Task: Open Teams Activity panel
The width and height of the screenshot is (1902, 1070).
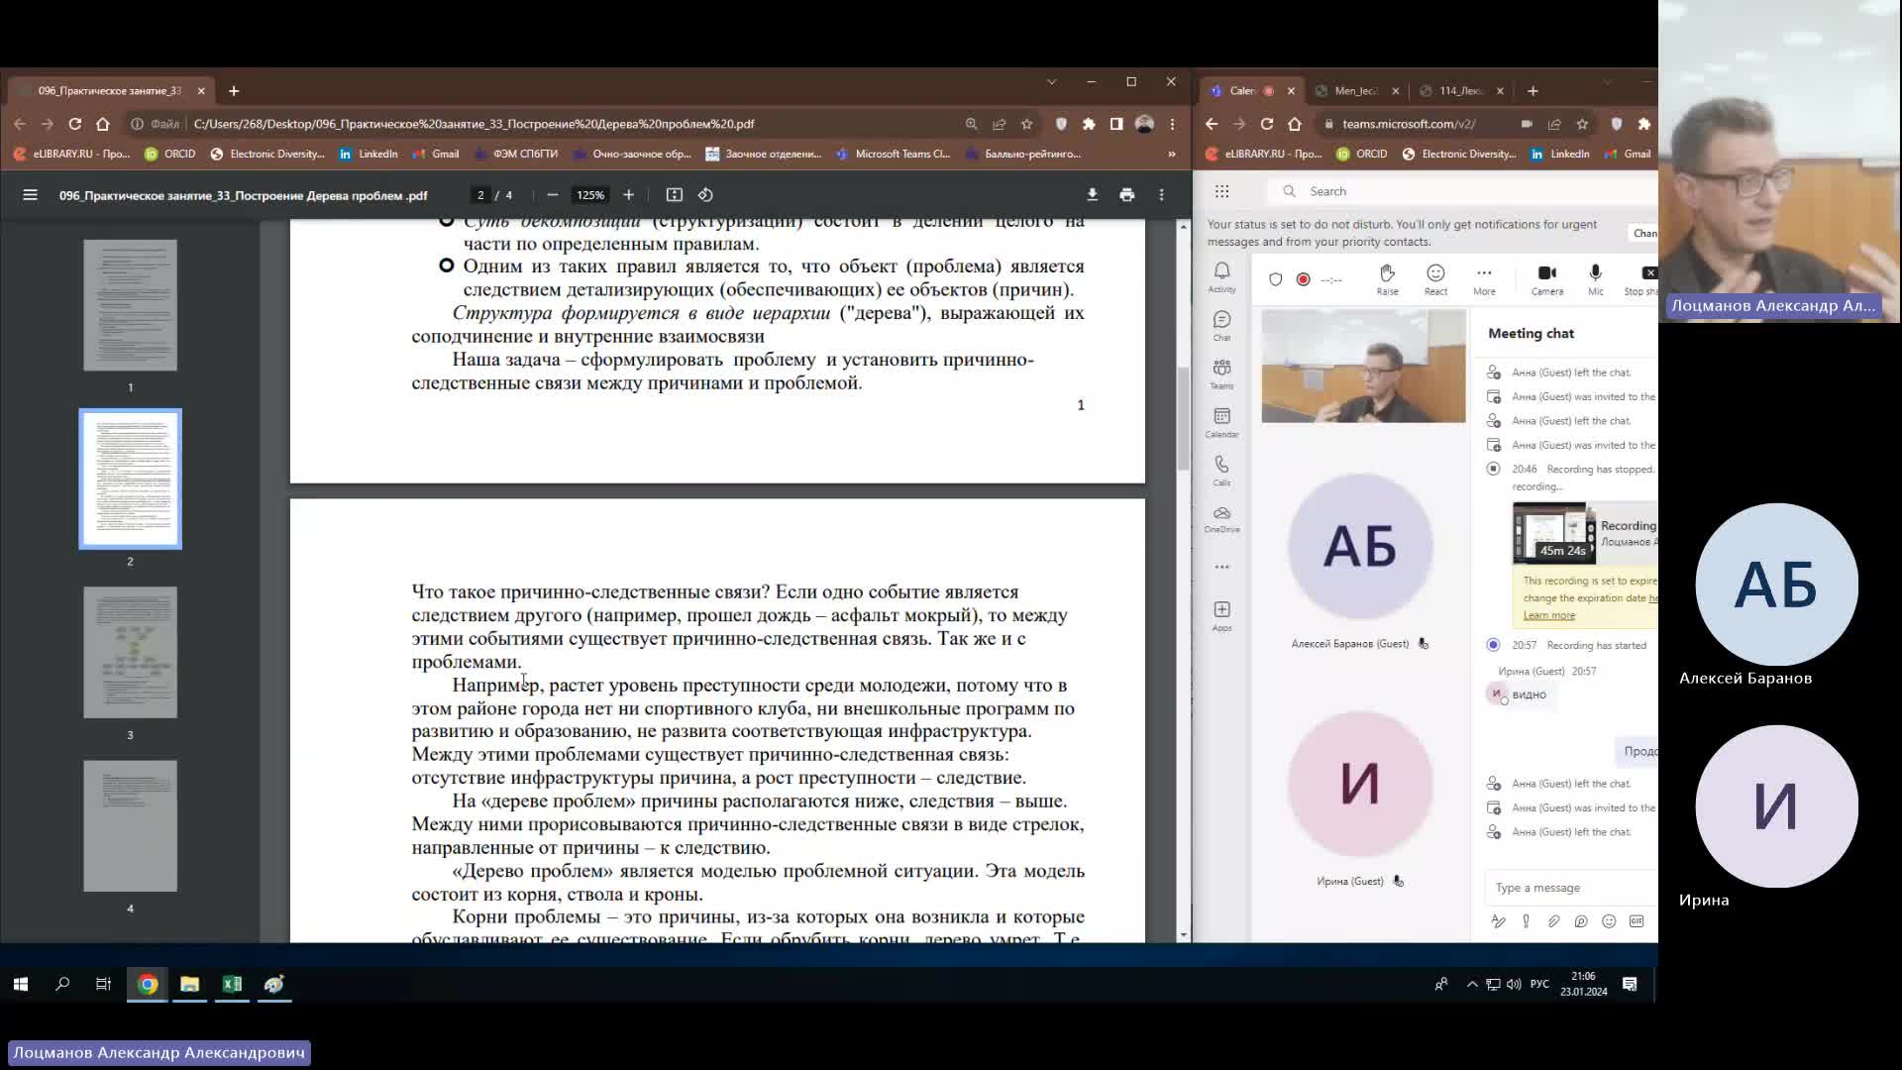Action: [x=1221, y=277]
